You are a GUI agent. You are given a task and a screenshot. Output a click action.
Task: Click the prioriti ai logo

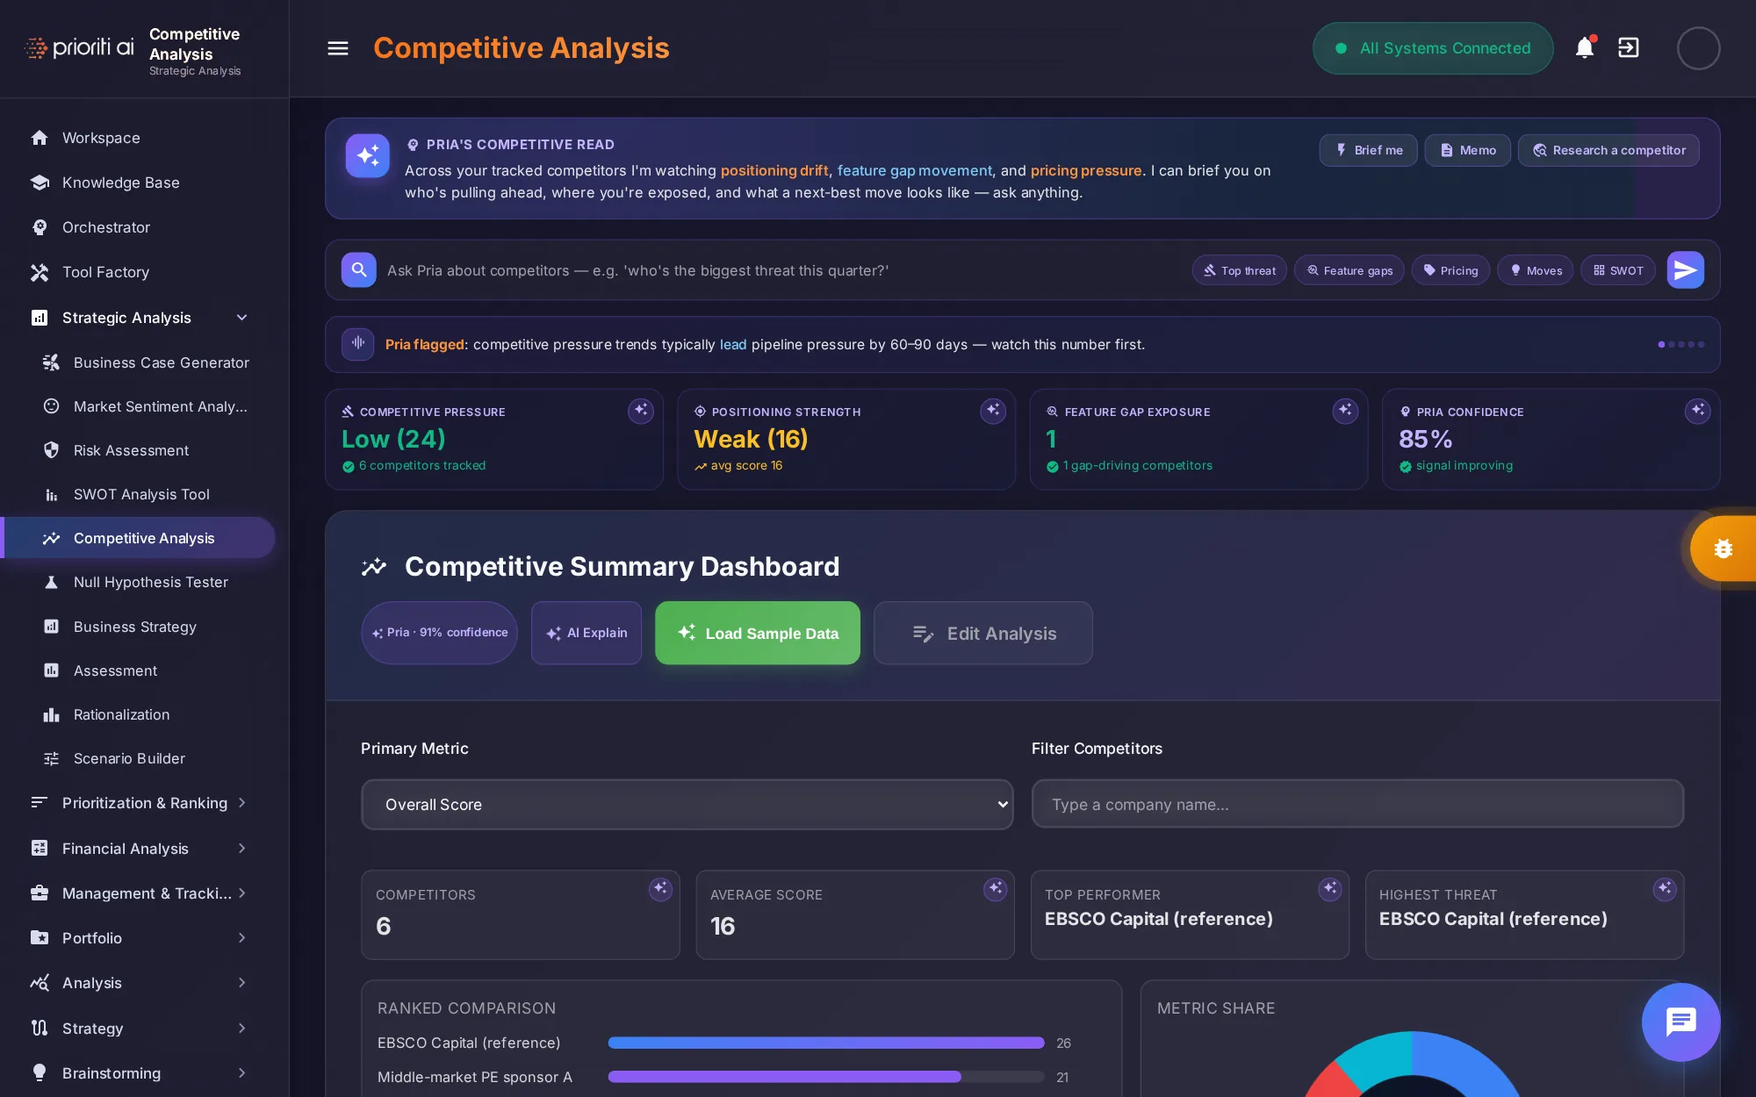tap(79, 47)
